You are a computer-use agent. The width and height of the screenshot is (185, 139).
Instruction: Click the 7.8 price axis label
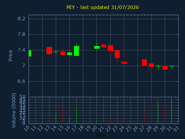(x=21, y=34)
